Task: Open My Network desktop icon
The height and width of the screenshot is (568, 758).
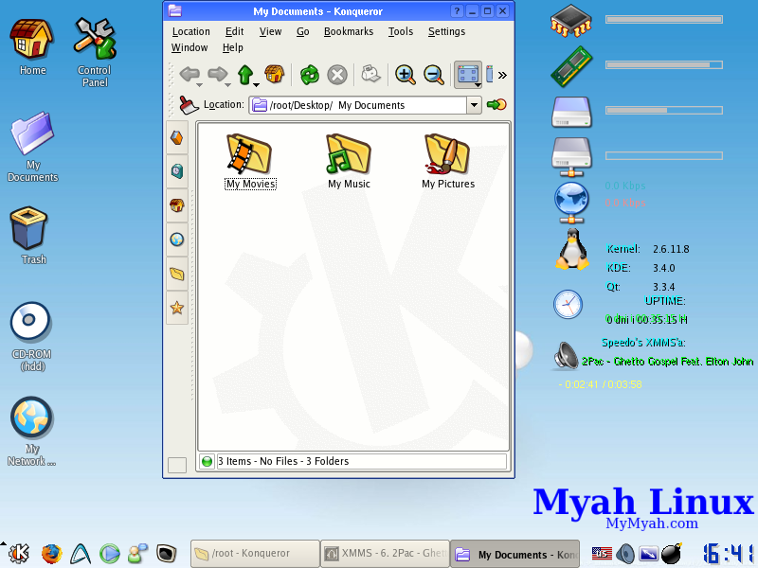Action: point(31,432)
